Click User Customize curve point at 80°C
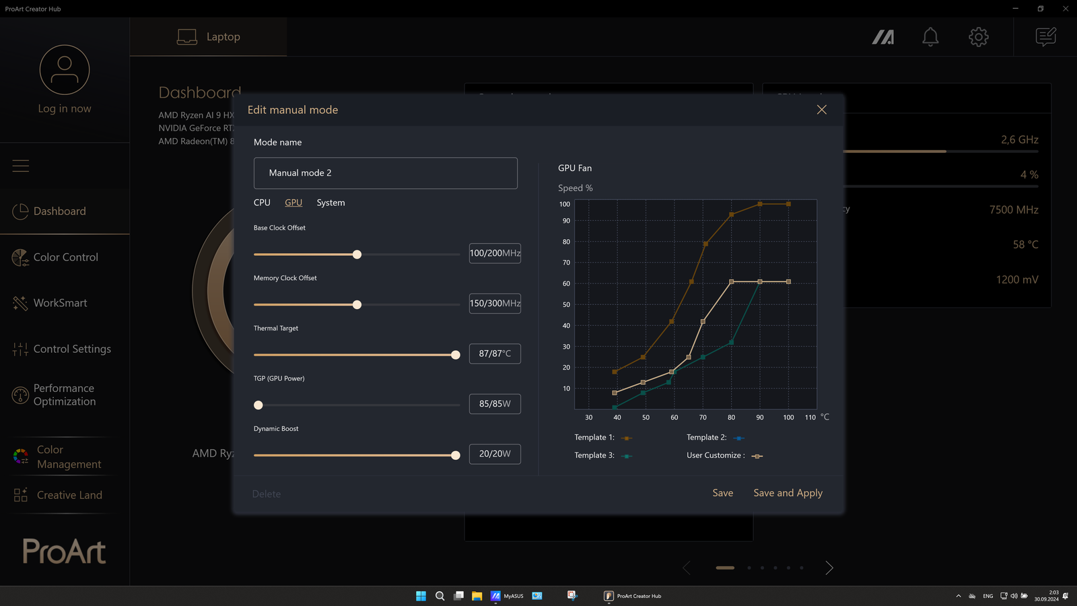Viewport: 1077px width, 606px height. click(732, 282)
